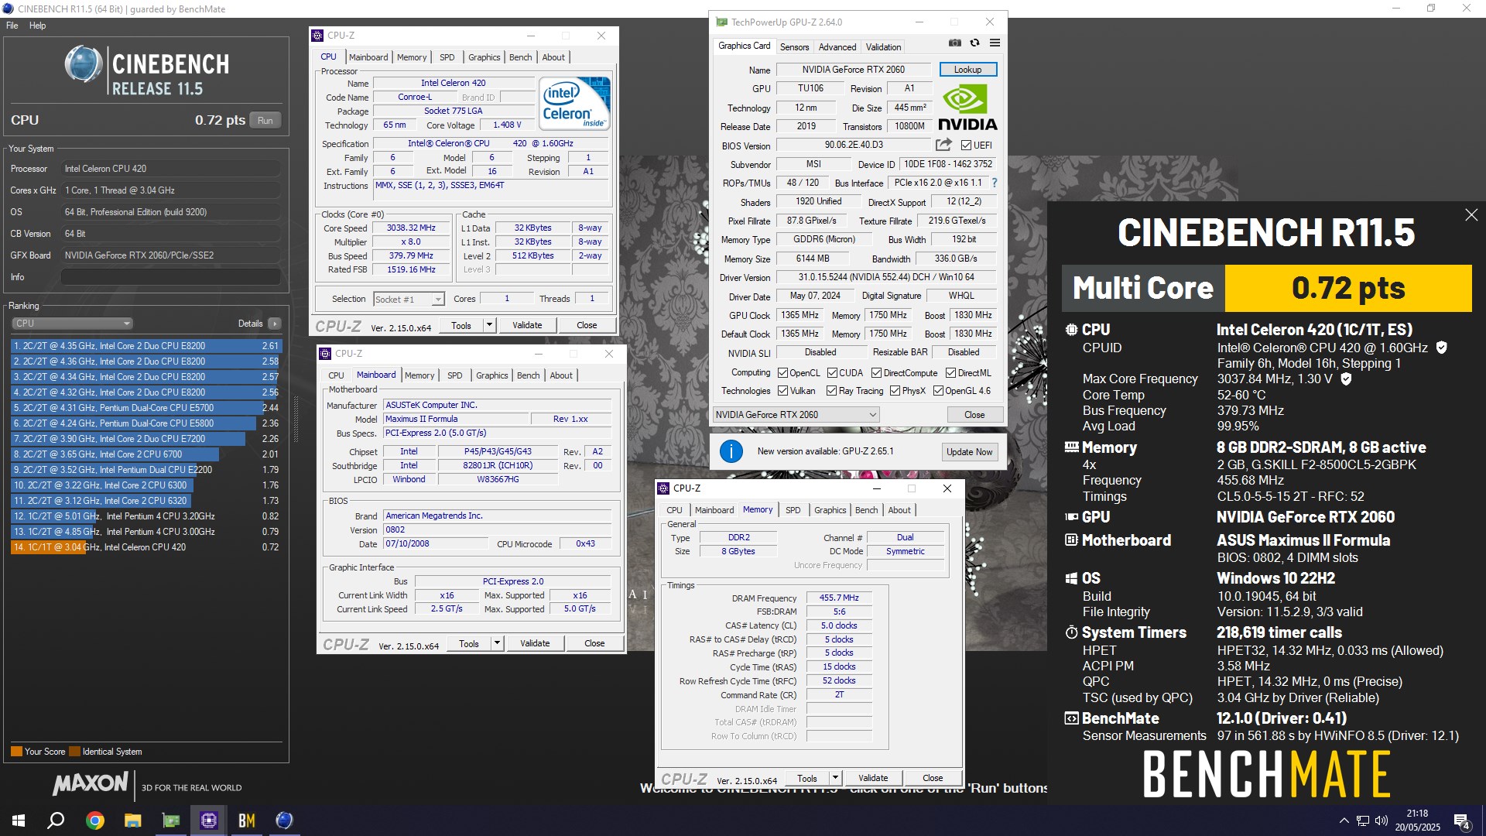Open Tools dropdown arrow in CPU-Z Memory window
Viewport: 1486px width, 836px height.
point(836,778)
